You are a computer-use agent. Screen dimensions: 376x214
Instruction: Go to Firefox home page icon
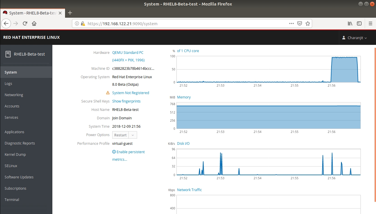pyautogui.click(x=34, y=23)
